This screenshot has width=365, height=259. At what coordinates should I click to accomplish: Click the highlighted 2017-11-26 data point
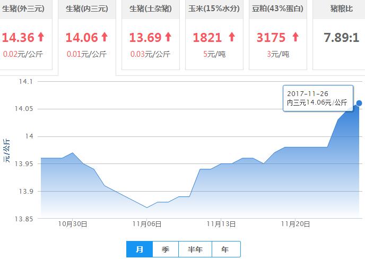(x=359, y=103)
